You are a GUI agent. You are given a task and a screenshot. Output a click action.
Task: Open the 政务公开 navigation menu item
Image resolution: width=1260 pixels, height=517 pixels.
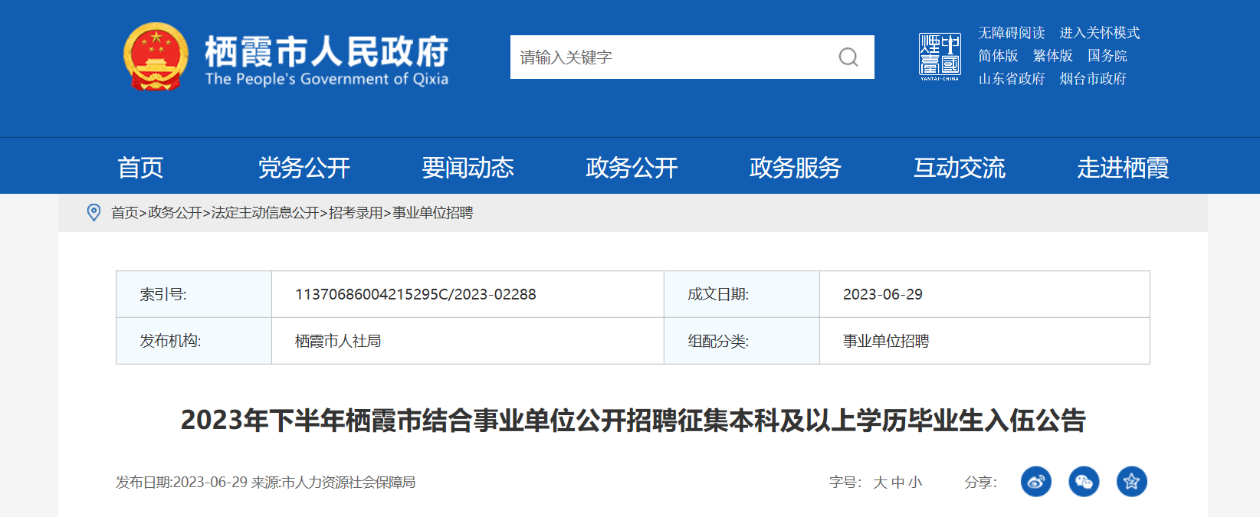[x=632, y=168]
